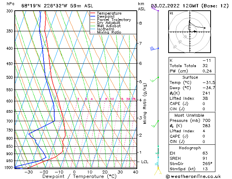Click the weatheronline.co.uk copyright link
Image resolution: width=232 pixels, height=179 pixels.
click(x=193, y=176)
